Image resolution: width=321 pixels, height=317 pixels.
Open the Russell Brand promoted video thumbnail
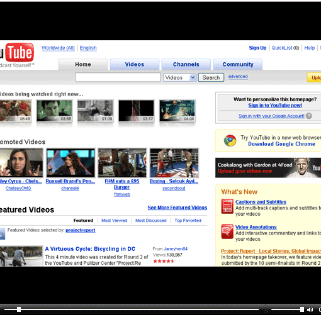point(70,163)
